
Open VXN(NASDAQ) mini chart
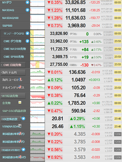pos(38,127)
